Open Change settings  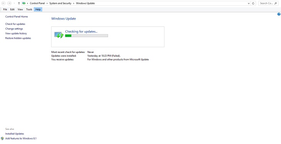(14, 29)
